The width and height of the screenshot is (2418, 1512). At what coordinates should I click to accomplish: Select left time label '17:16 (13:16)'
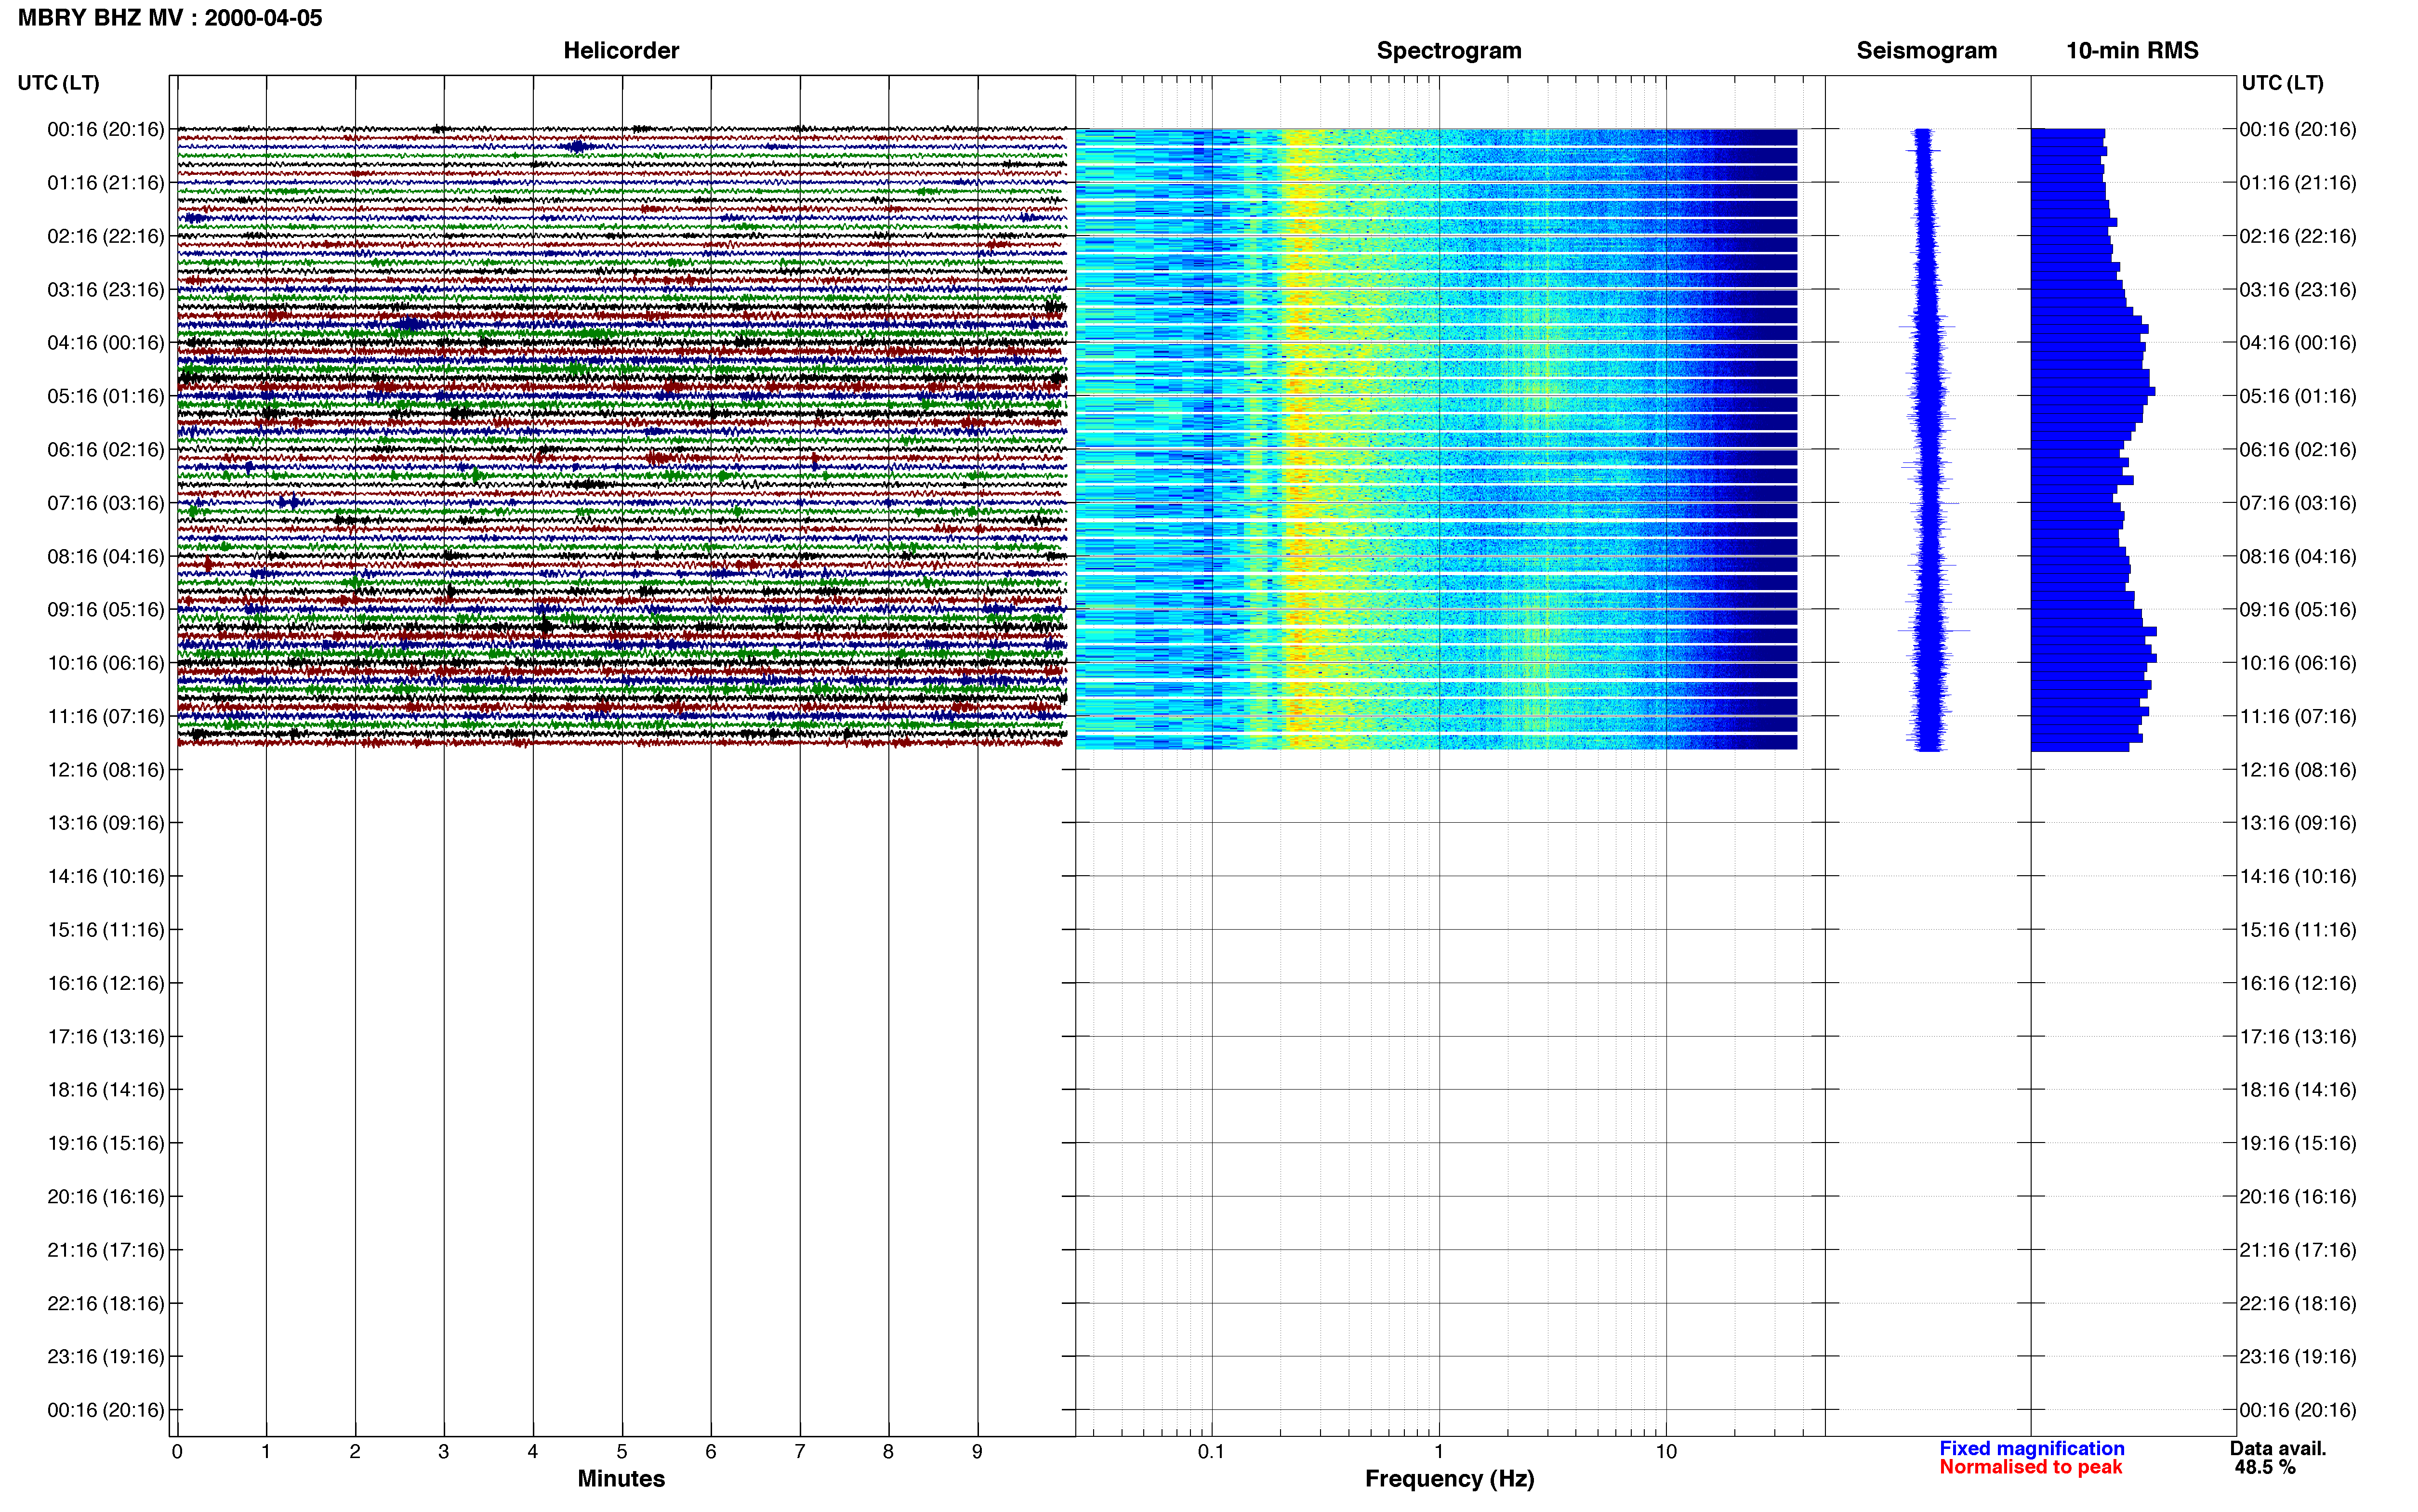pyautogui.click(x=106, y=1036)
